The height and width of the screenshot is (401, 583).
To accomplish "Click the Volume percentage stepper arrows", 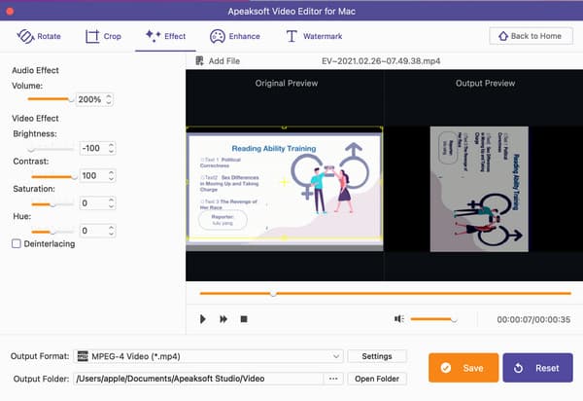I will click(x=109, y=99).
